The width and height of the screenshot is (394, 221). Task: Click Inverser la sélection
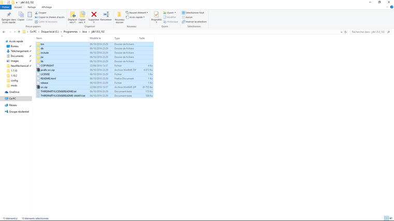195,22
